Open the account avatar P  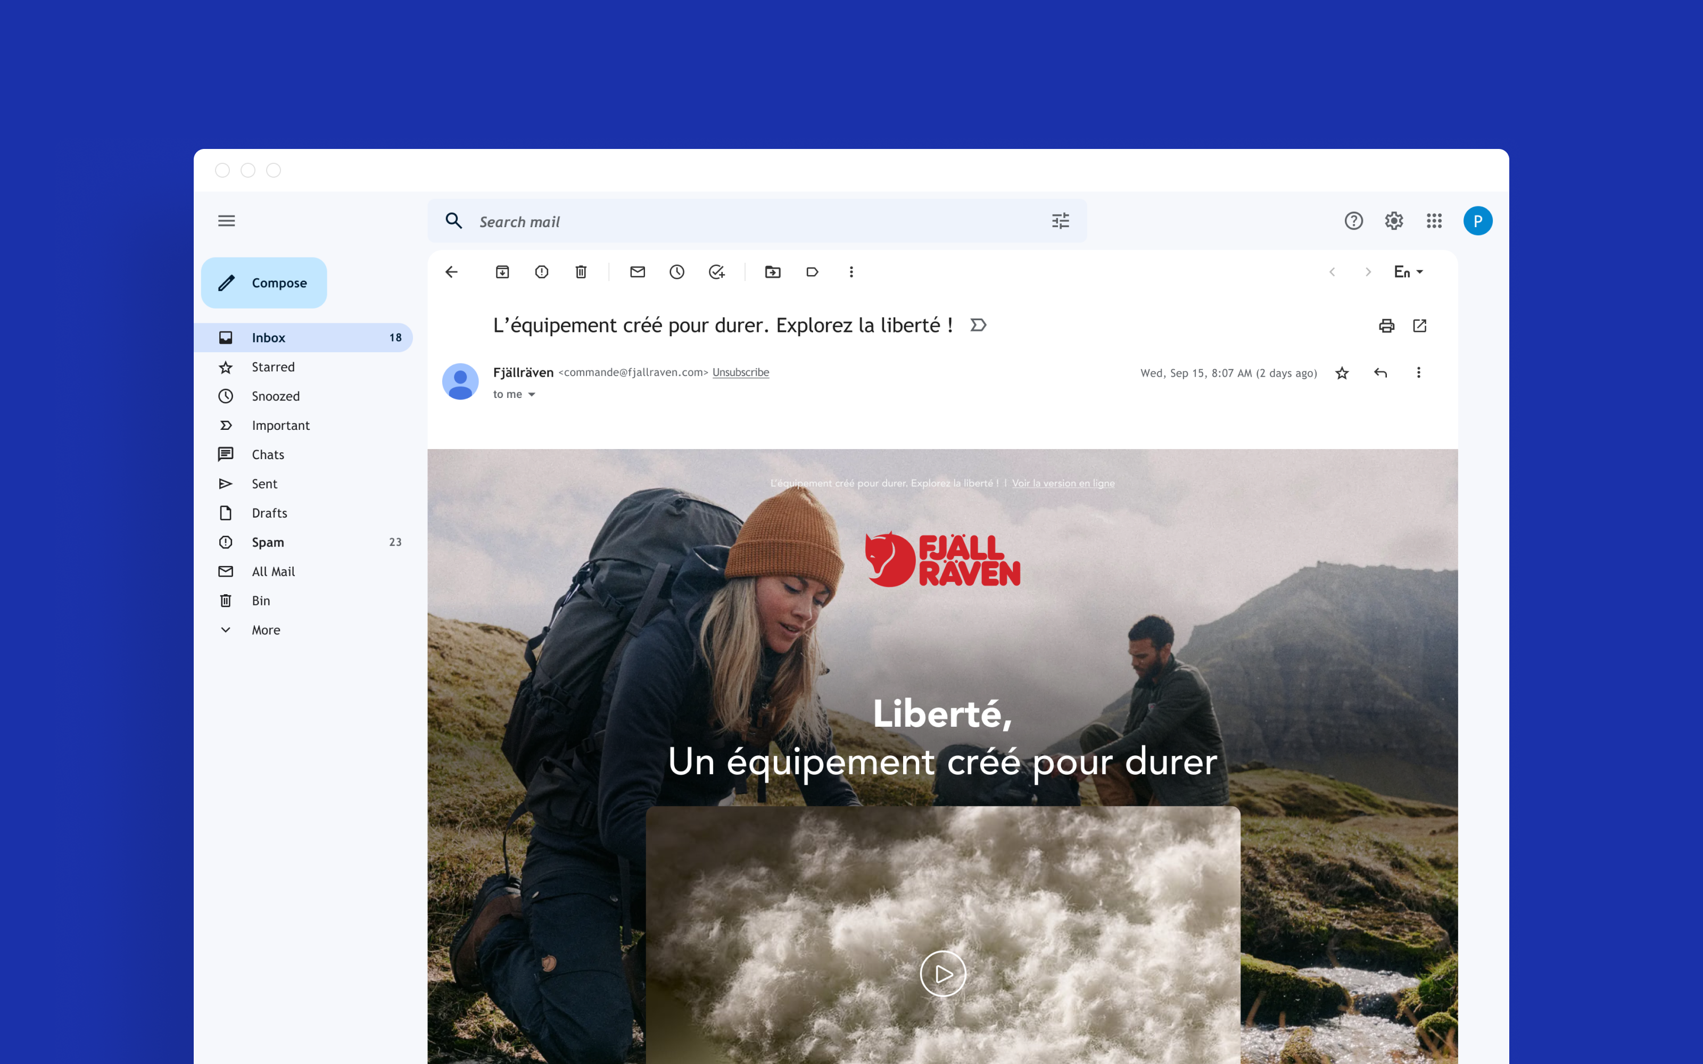coord(1478,221)
